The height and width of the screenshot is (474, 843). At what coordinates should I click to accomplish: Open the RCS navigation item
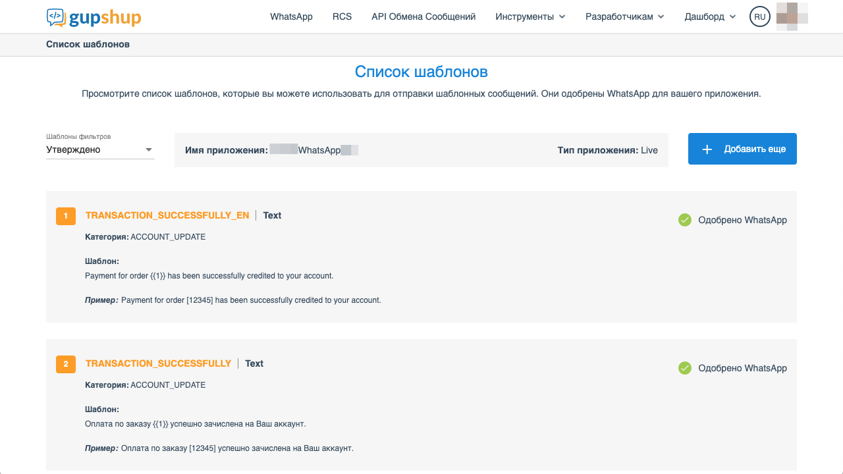click(x=342, y=17)
